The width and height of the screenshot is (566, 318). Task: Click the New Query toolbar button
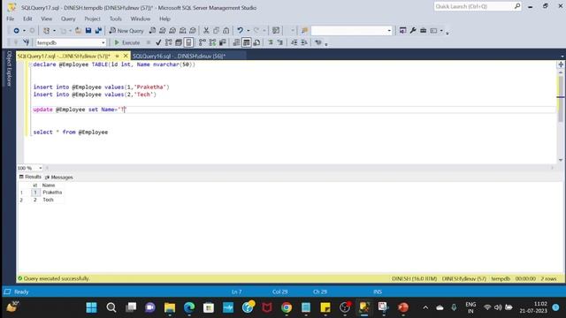(x=126, y=31)
